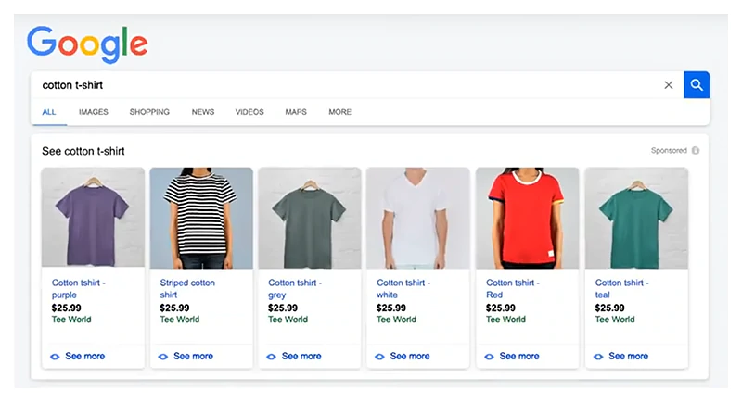Click eye icon under teal tshirt

pyautogui.click(x=598, y=357)
